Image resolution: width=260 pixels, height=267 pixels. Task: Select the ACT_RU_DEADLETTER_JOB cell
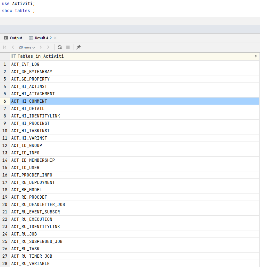[x=135, y=204]
